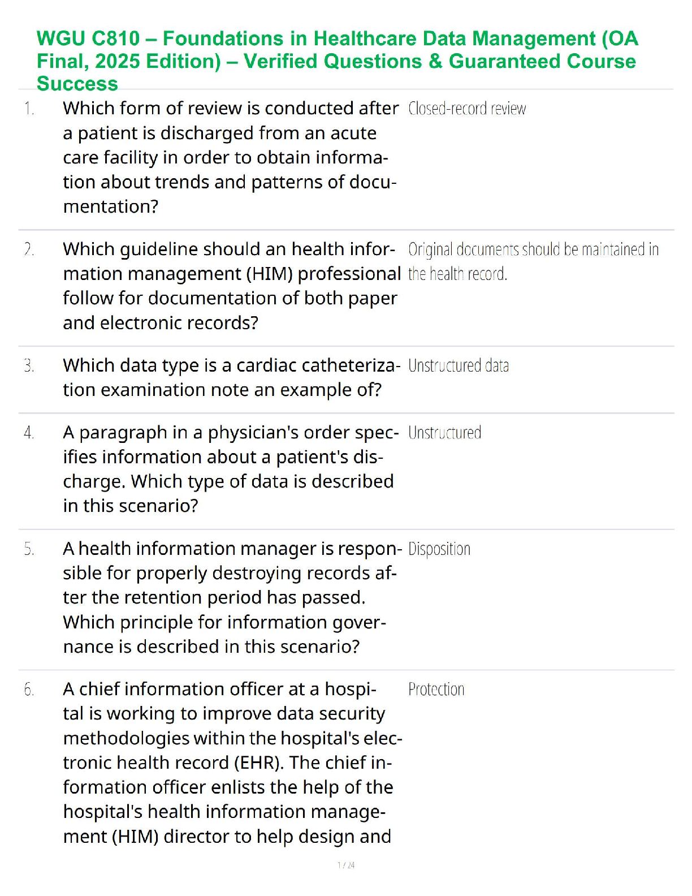Click the '1 / 24' page indicator
Screen dimensions: 692x896
pos(346,865)
